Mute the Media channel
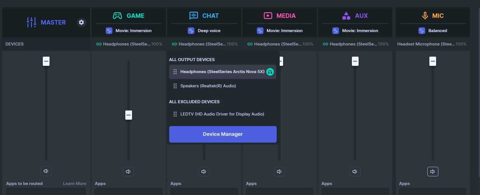The width and height of the screenshot is (480, 195). coord(279,172)
